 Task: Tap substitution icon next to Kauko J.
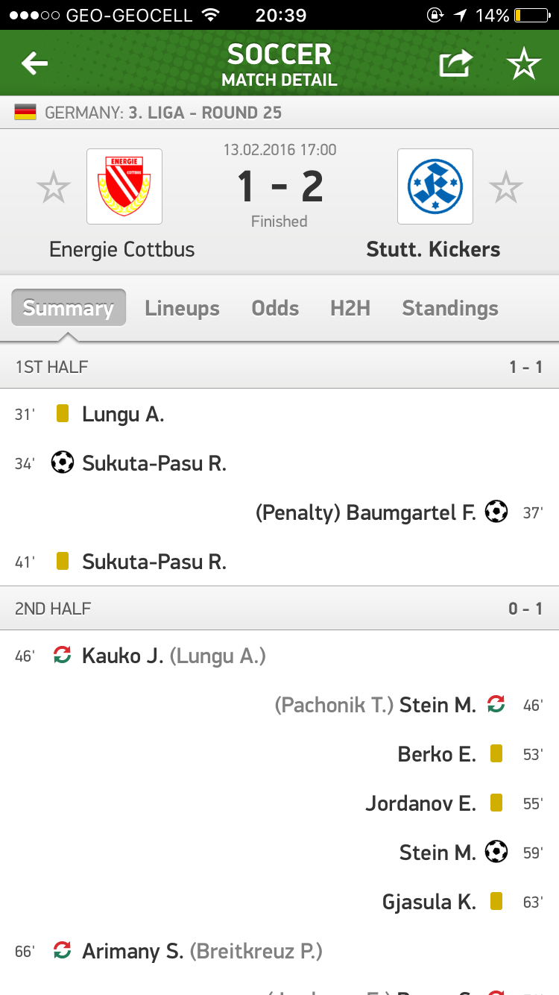click(63, 656)
